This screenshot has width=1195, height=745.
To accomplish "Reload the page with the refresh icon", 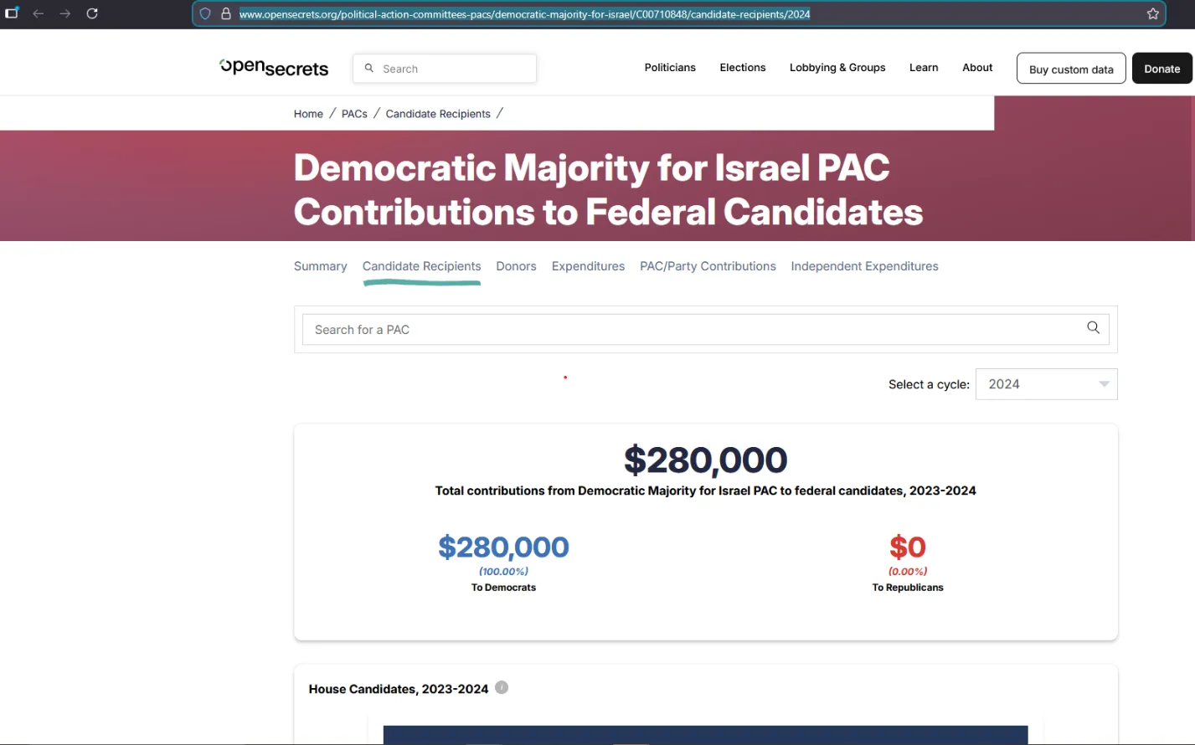I will (92, 13).
